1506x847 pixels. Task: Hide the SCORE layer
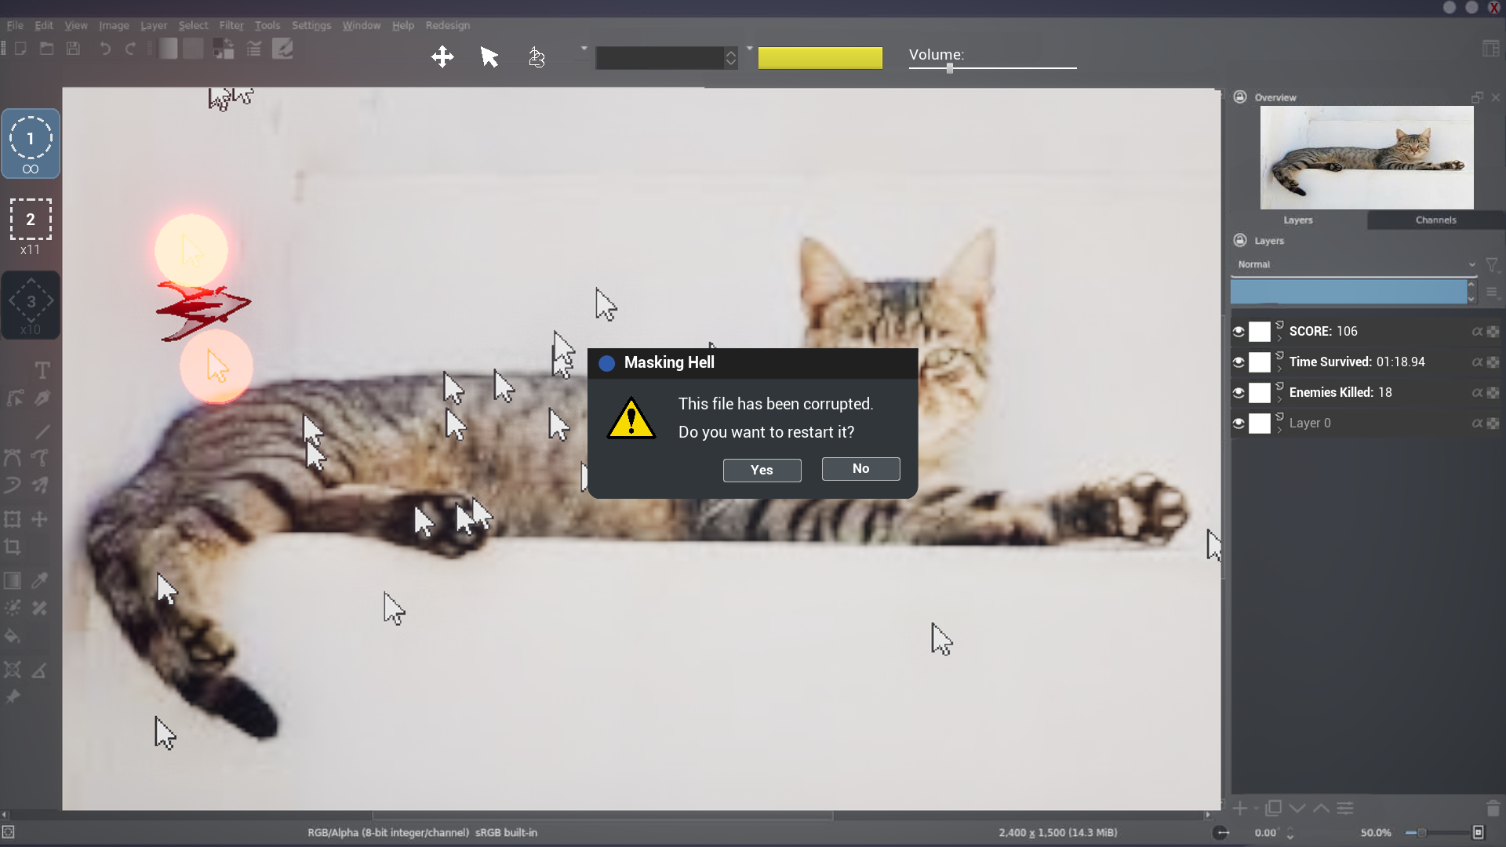[x=1239, y=332]
